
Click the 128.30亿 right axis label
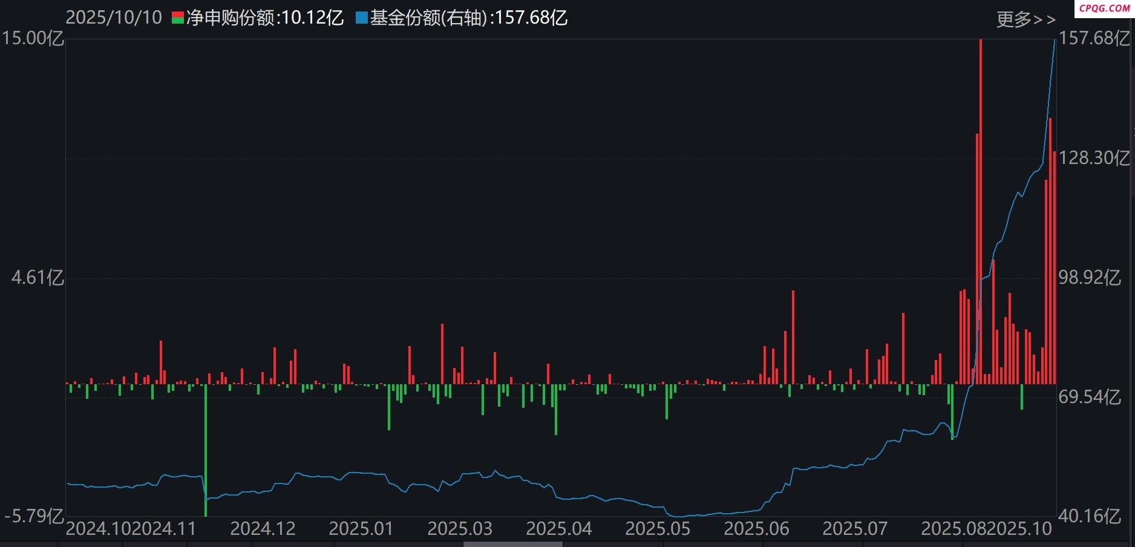pyautogui.click(x=1094, y=159)
